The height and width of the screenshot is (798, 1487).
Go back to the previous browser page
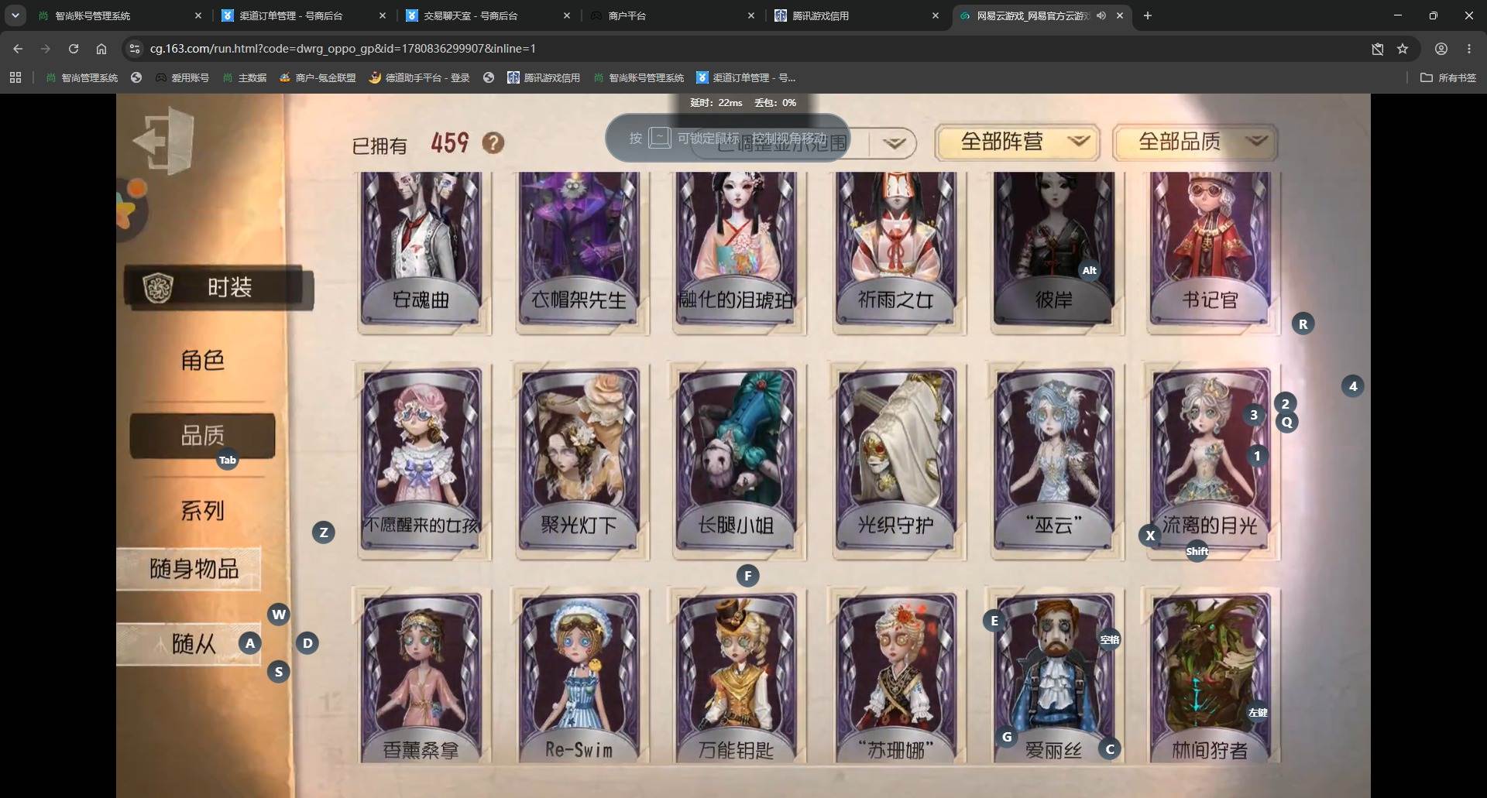click(x=18, y=49)
